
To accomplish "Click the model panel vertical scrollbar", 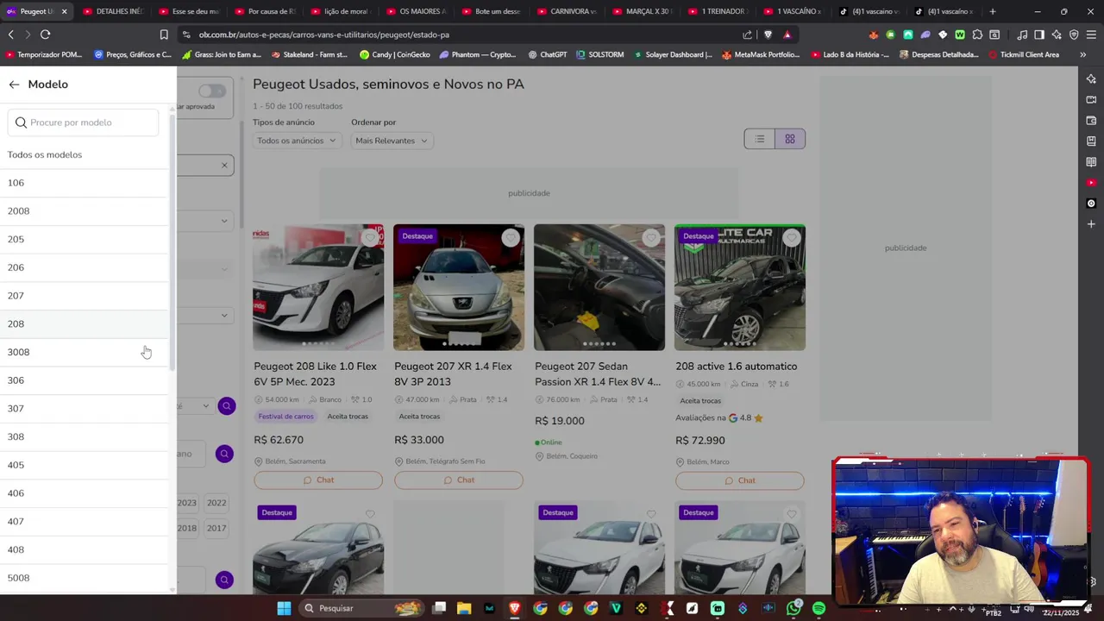I will click(172, 241).
